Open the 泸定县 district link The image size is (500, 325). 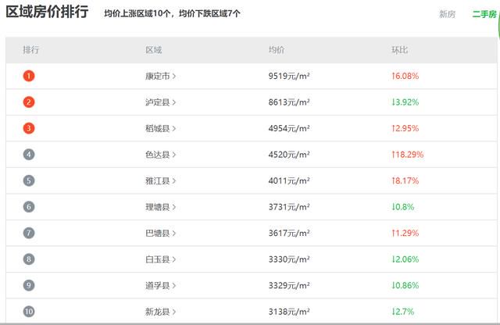coord(160,102)
